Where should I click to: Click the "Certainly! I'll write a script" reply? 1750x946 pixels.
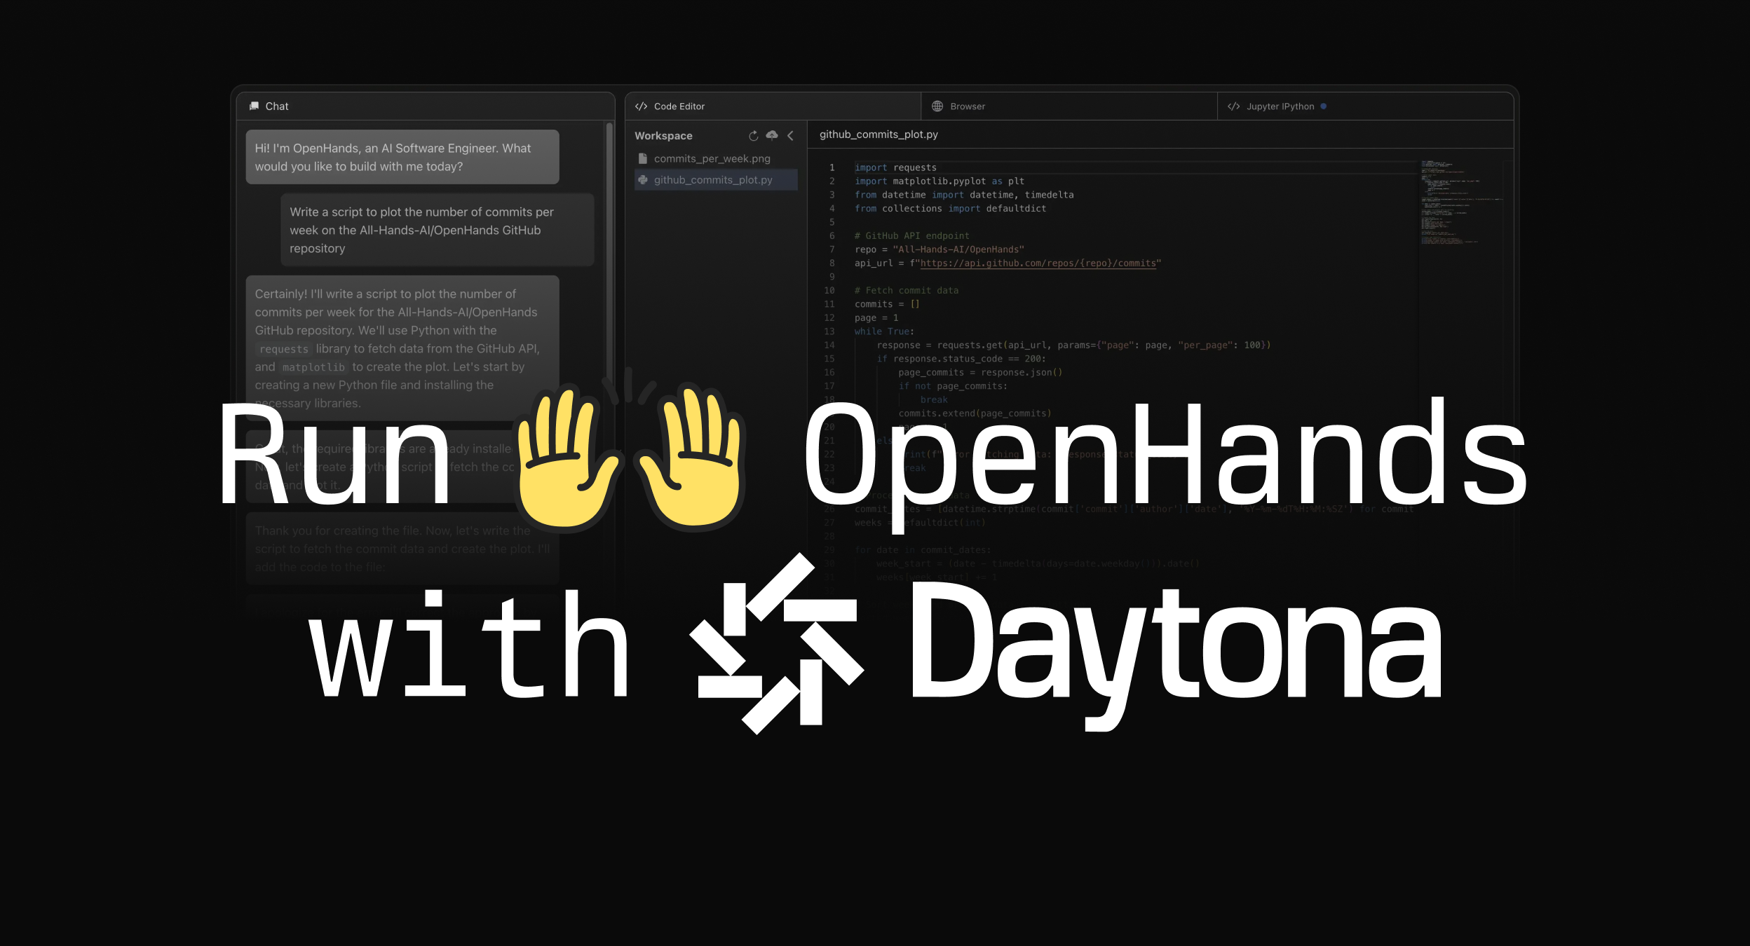pyautogui.click(x=402, y=348)
